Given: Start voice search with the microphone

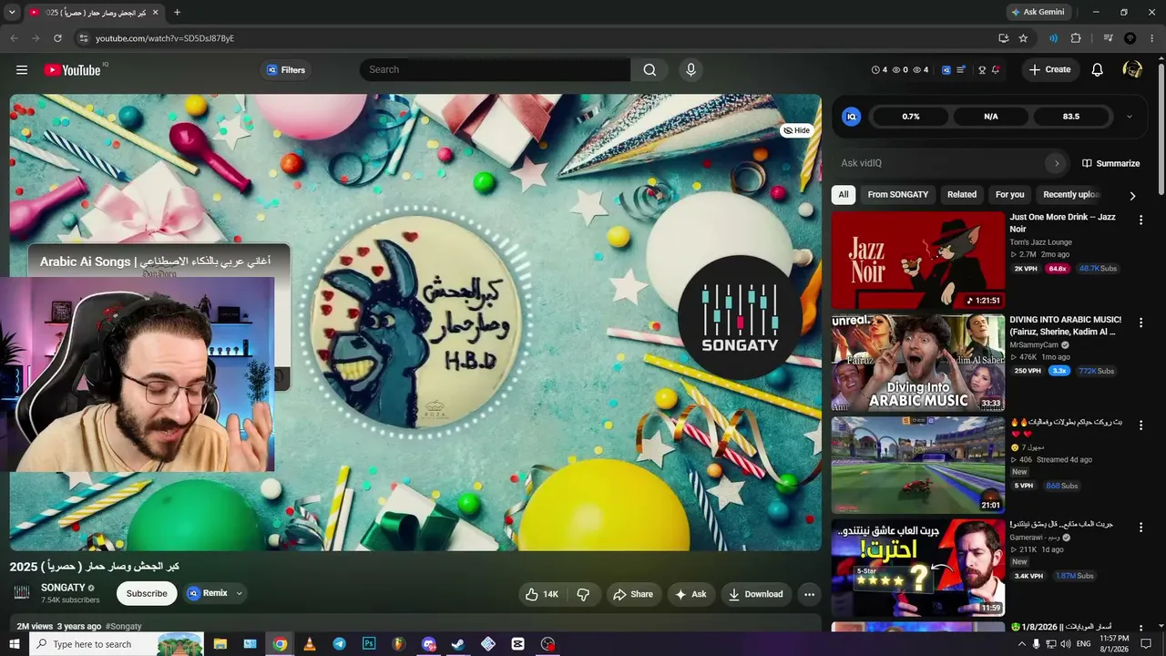Looking at the screenshot, I should (x=690, y=70).
